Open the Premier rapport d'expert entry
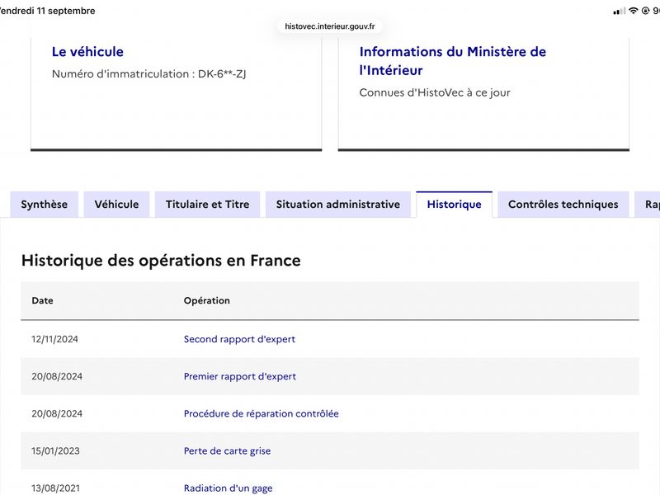This screenshot has height=495, width=660. coord(240,376)
